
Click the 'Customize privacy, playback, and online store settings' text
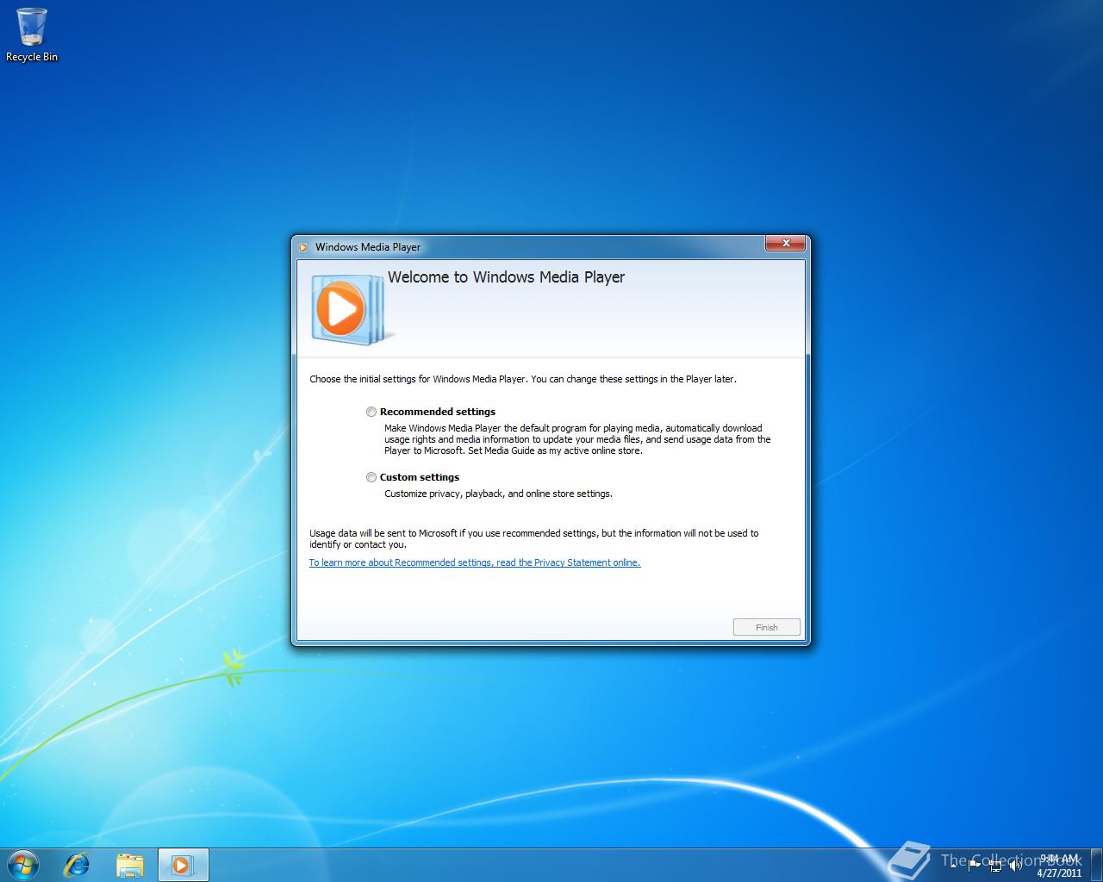tap(498, 494)
